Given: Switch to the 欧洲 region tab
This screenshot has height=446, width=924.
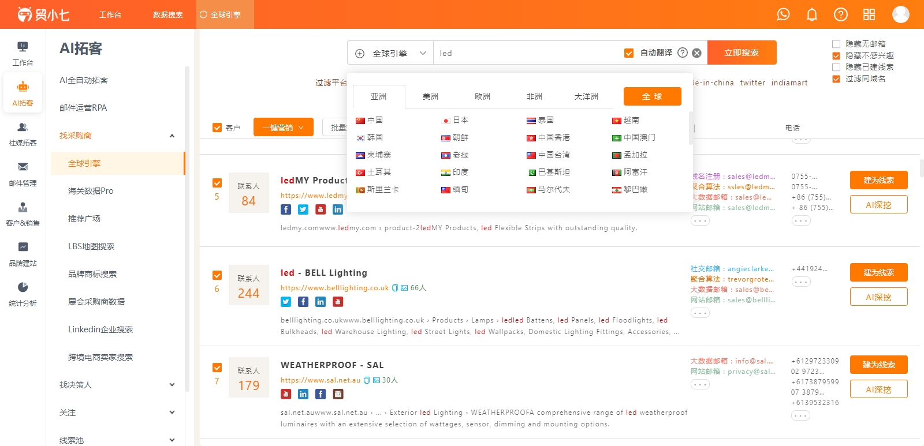Looking at the screenshot, I should coord(483,96).
